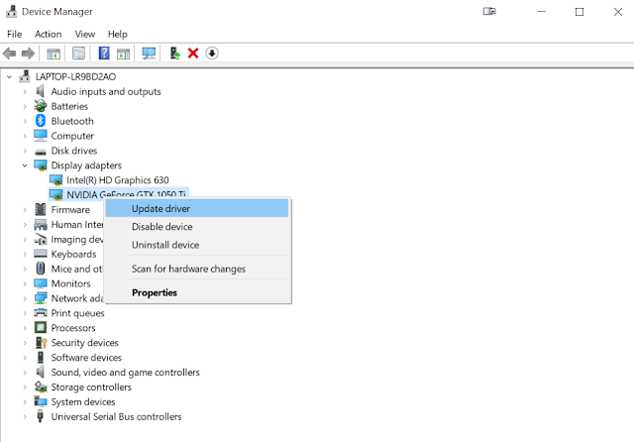Click the Forward arrow toolbar icon
Screen dimensions: 634x442
[x=28, y=54]
